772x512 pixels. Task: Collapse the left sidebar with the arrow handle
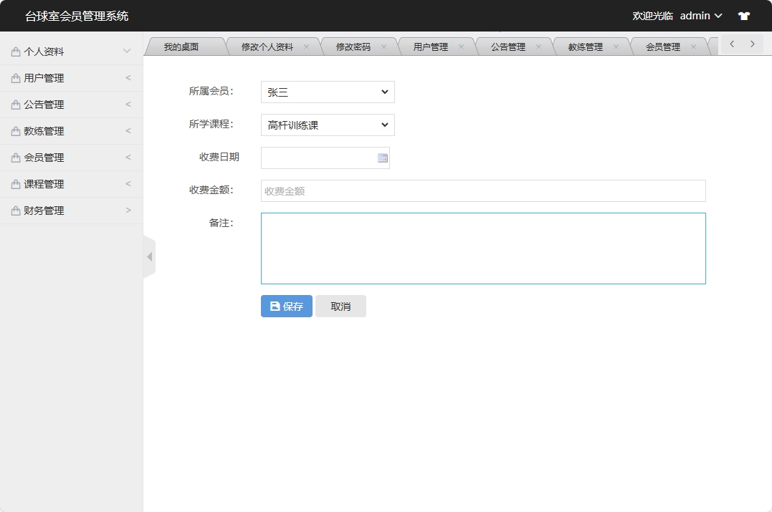(x=150, y=256)
